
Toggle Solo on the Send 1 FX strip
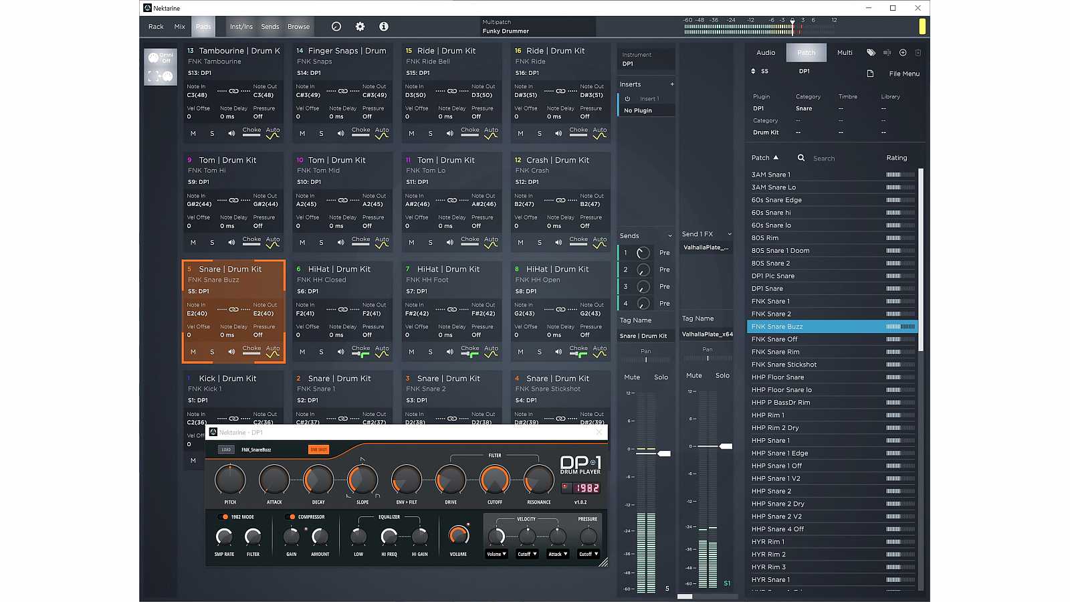[722, 376]
